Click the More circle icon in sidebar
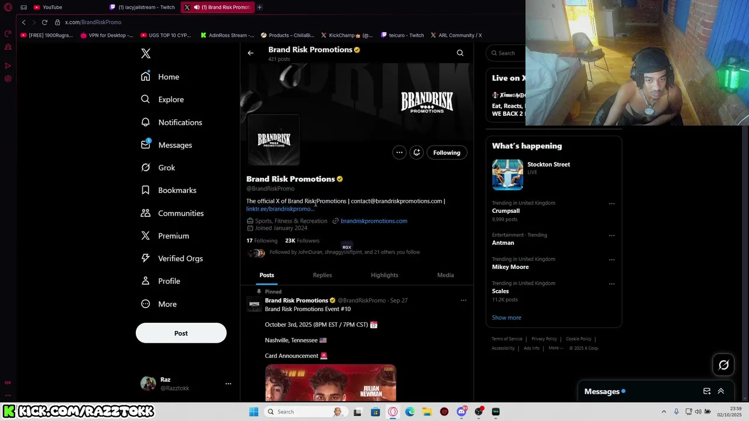The height and width of the screenshot is (421, 749). [146, 304]
